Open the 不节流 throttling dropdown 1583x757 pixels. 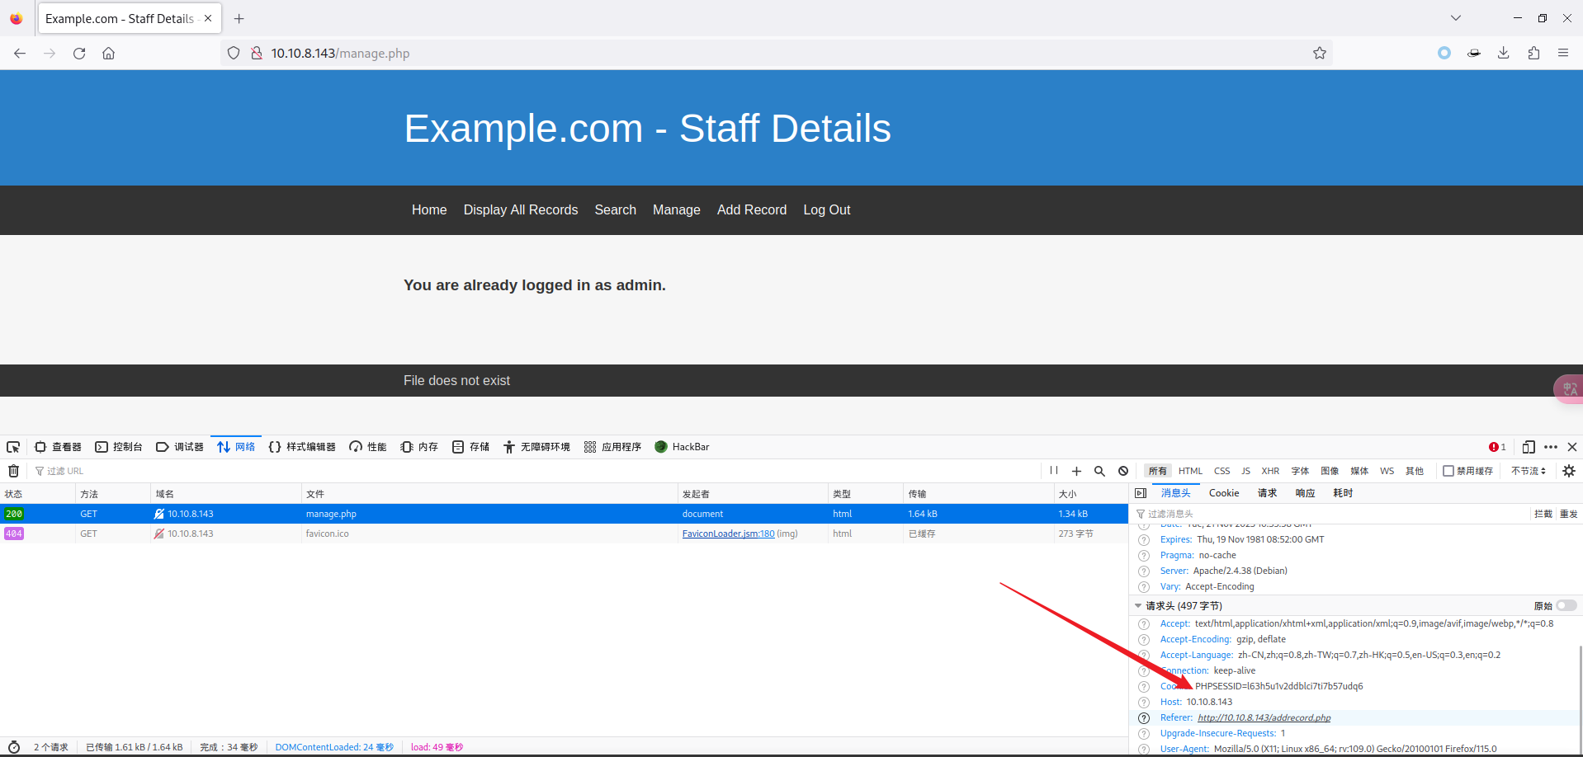[x=1529, y=471]
